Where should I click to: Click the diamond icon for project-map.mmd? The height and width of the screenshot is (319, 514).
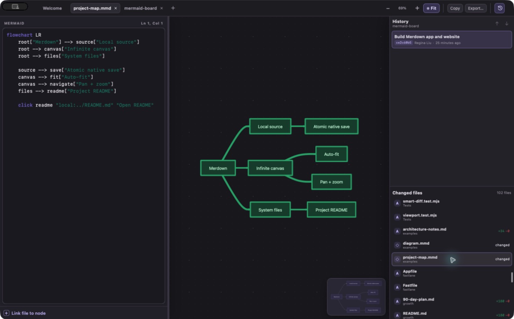click(x=397, y=259)
